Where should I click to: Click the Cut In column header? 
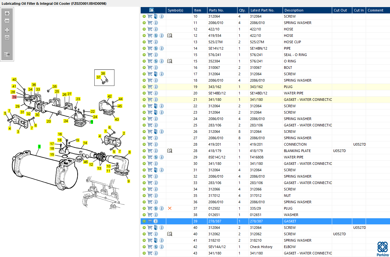tap(359, 10)
